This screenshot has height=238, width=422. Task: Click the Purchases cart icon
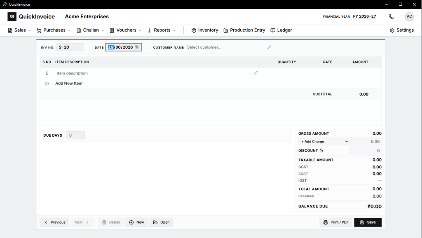click(x=39, y=30)
